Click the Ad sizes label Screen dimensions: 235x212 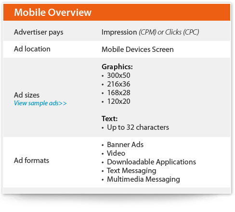point(26,95)
